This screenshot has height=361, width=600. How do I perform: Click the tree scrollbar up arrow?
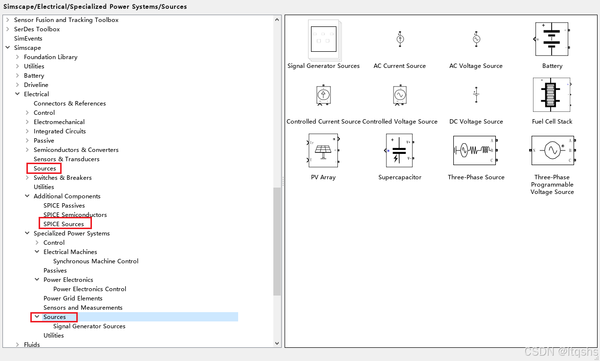(x=277, y=20)
